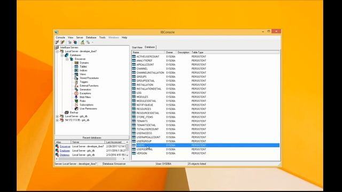This screenshot has height=192, width=342.
Task: Open the Console menu
Action: tap(60, 37)
